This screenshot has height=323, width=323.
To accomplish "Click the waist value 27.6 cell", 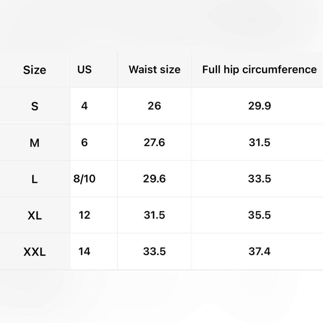I will (x=154, y=142).
